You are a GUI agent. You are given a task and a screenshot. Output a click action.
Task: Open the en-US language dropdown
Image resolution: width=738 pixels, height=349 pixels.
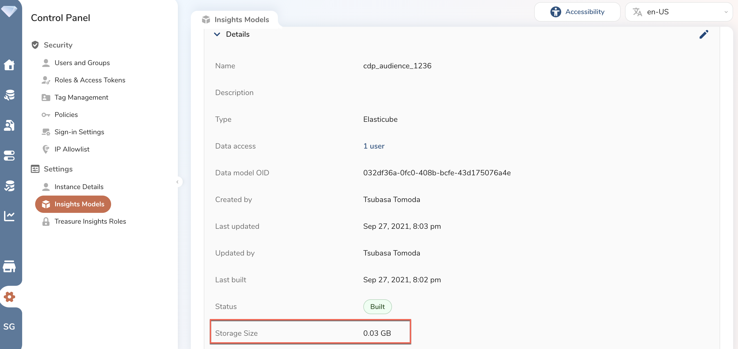(679, 12)
